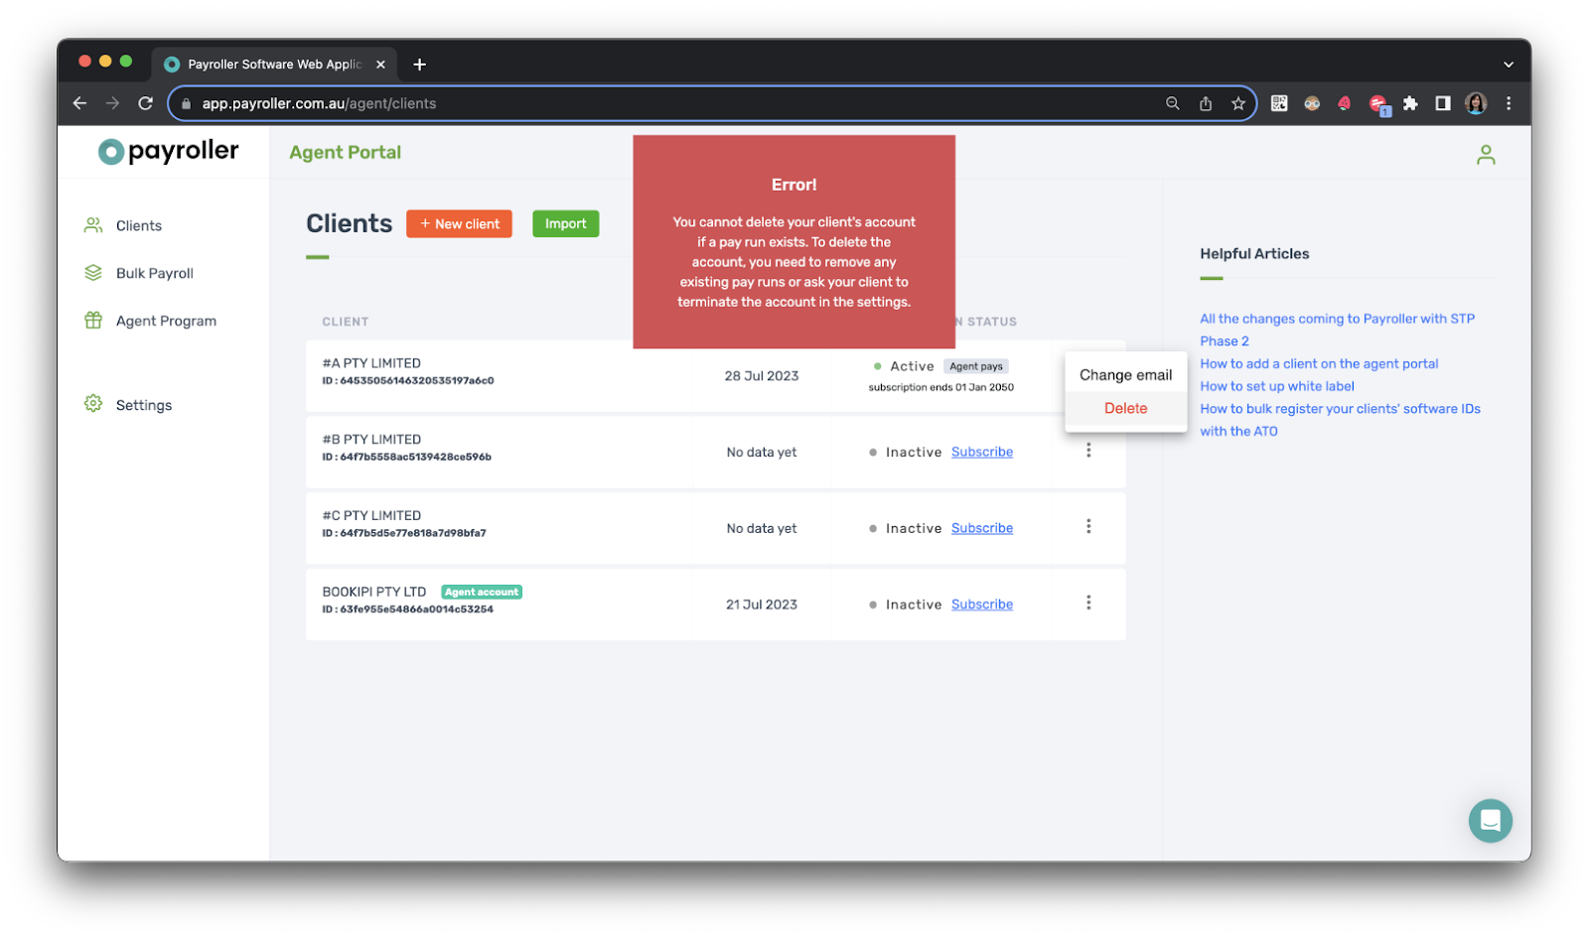The image size is (1589, 937).
Task: Open options menu for #C PTY LIMITED
Action: pos(1088,527)
